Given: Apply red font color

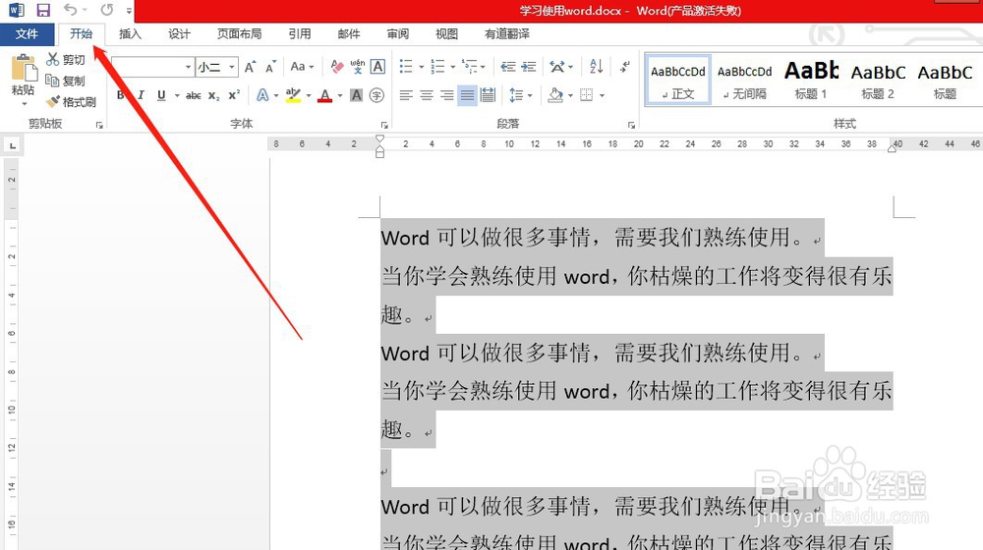Looking at the screenshot, I should click(324, 95).
